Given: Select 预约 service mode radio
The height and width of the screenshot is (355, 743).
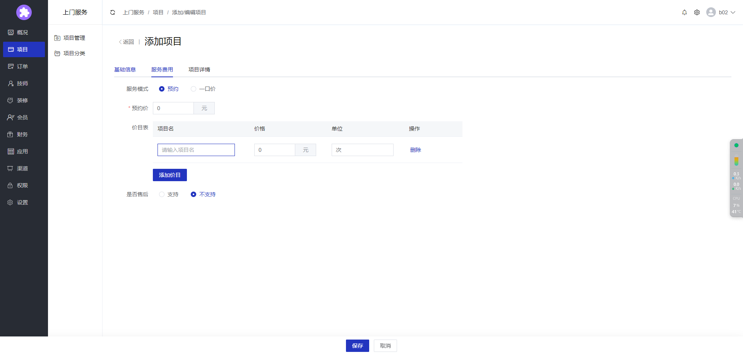Looking at the screenshot, I should (162, 89).
